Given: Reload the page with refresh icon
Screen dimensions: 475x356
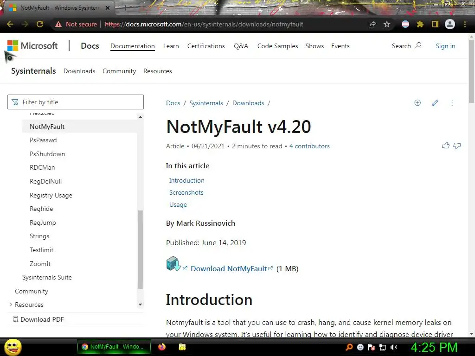Looking at the screenshot, I should click(x=40, y=24).
